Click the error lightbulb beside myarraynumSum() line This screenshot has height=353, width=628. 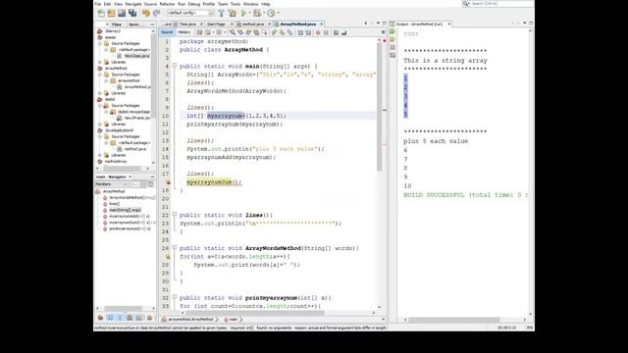(168, 182)
